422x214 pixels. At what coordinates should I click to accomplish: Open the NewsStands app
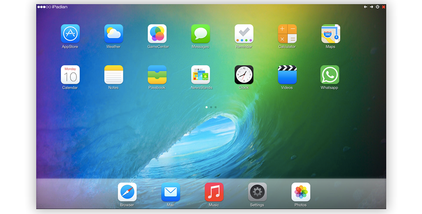pos(200,74)
